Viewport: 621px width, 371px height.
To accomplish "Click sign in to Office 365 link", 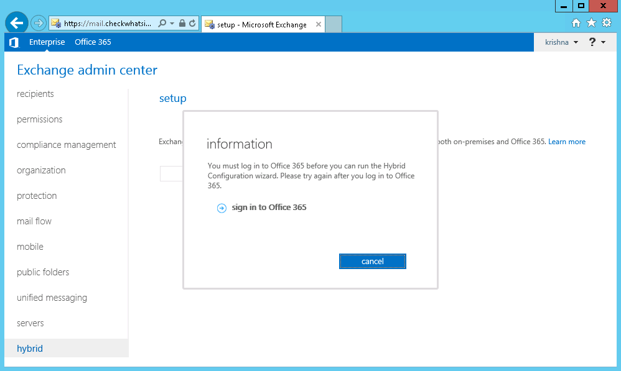I will click(269, 208).
